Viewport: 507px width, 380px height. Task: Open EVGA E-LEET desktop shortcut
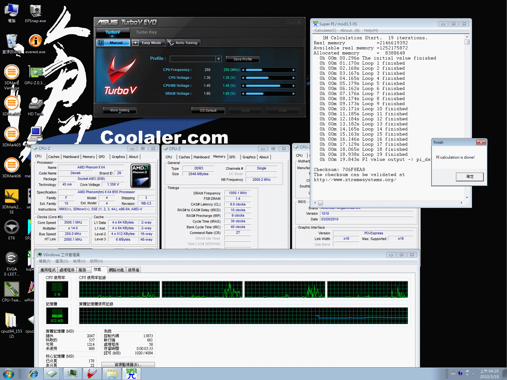[x=12, y=263]
